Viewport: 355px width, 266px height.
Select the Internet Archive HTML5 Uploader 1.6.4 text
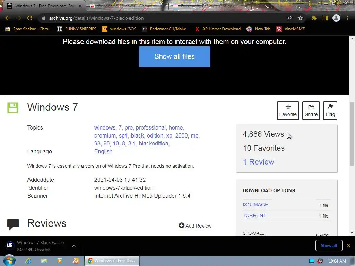click(142, 196)
